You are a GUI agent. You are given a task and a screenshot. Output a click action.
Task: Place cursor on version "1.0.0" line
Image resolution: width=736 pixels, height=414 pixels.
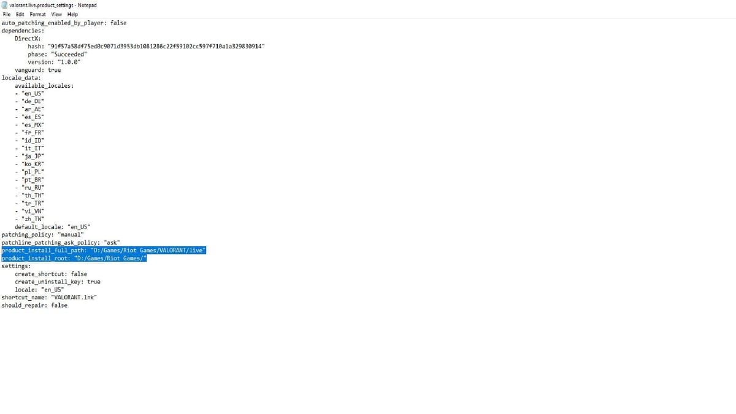pos(54,62)
